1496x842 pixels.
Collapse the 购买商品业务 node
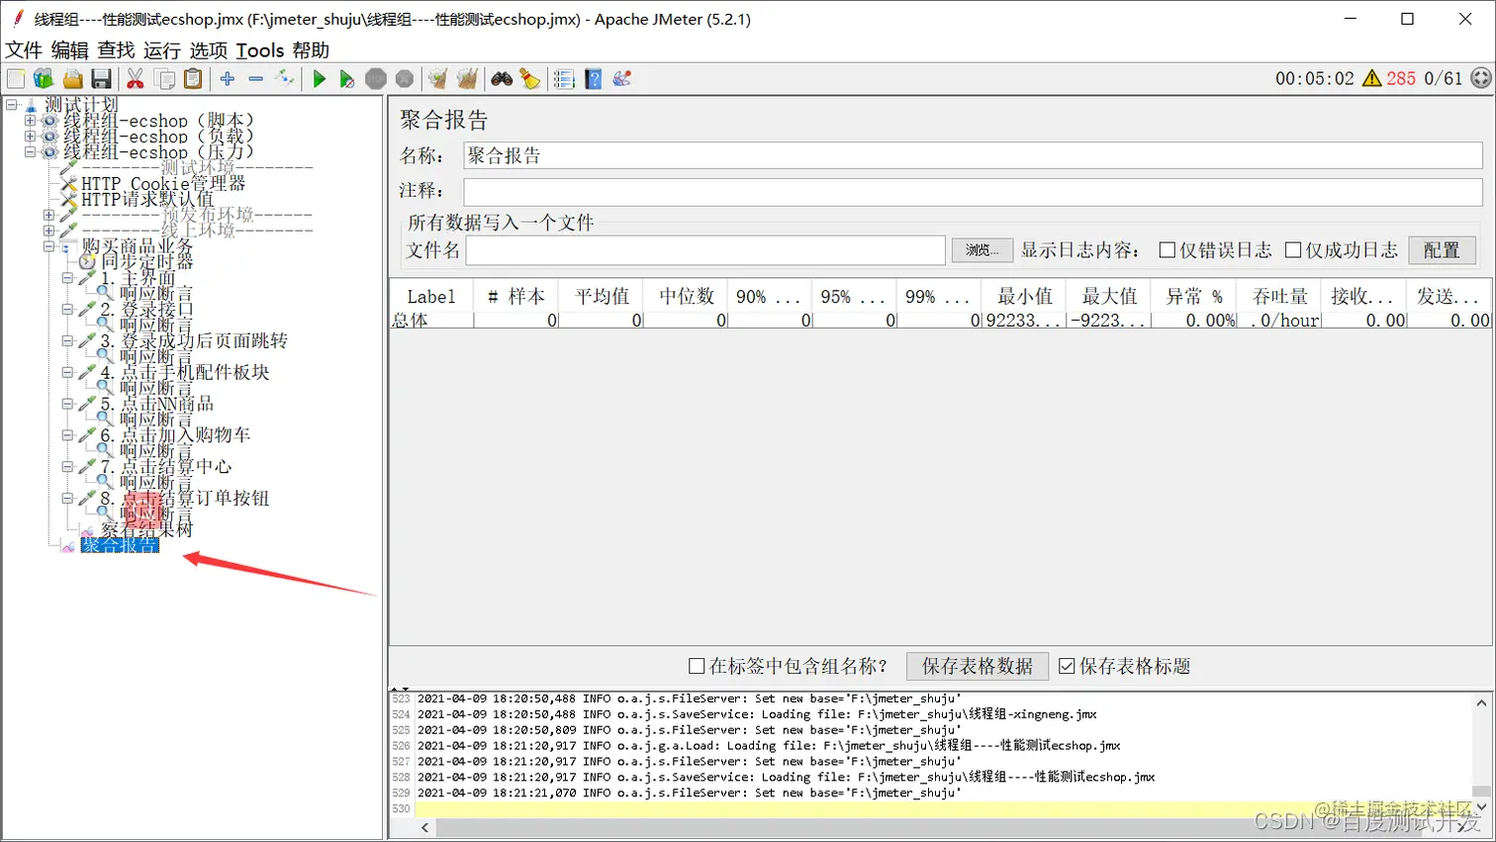coord(48,246)
